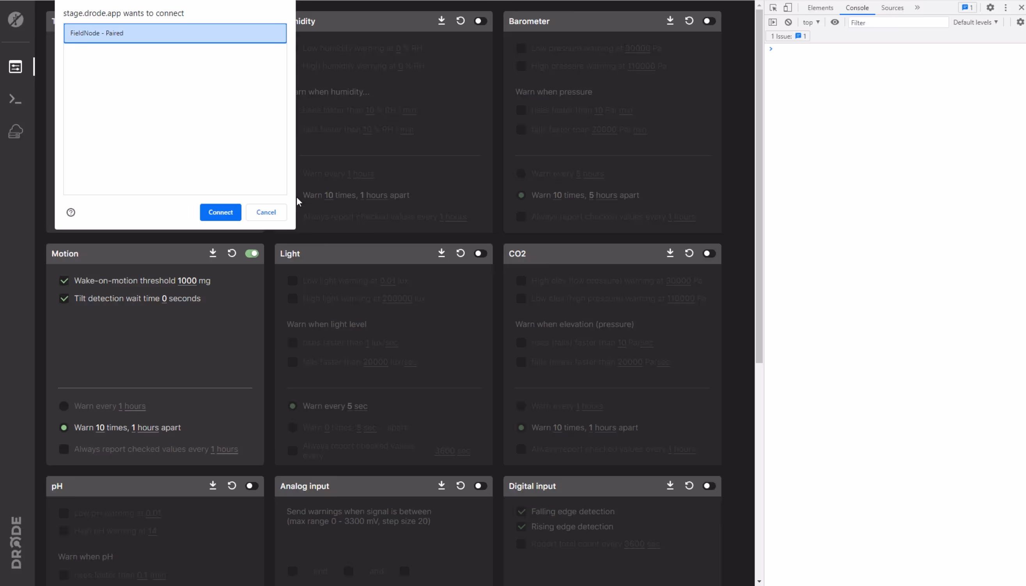Screen dimensions: 1026x586
Task: Download the Digital input card settings
Action: [670, 486]
